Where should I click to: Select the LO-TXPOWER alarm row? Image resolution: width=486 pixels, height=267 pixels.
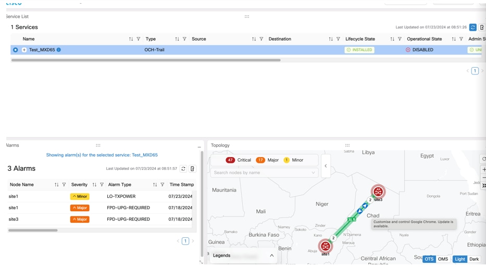pos(101,196)
